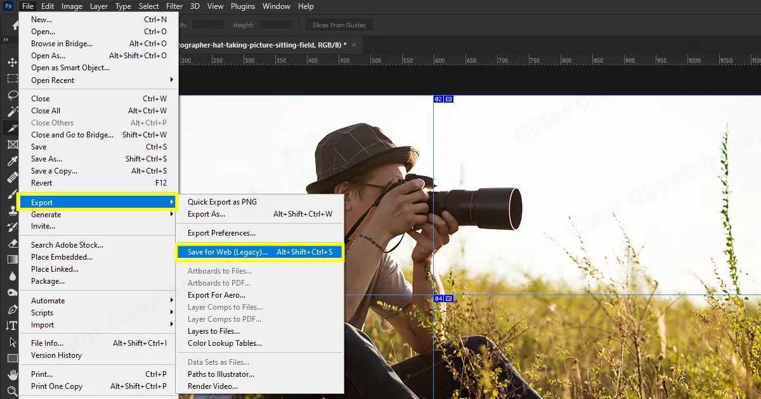Select the Hand tool
This screenshot has width=761, height=399.
coord(12,375)
